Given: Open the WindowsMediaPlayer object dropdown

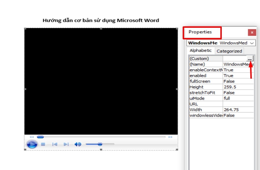Looking at the screenshot, I should point(252,43).
